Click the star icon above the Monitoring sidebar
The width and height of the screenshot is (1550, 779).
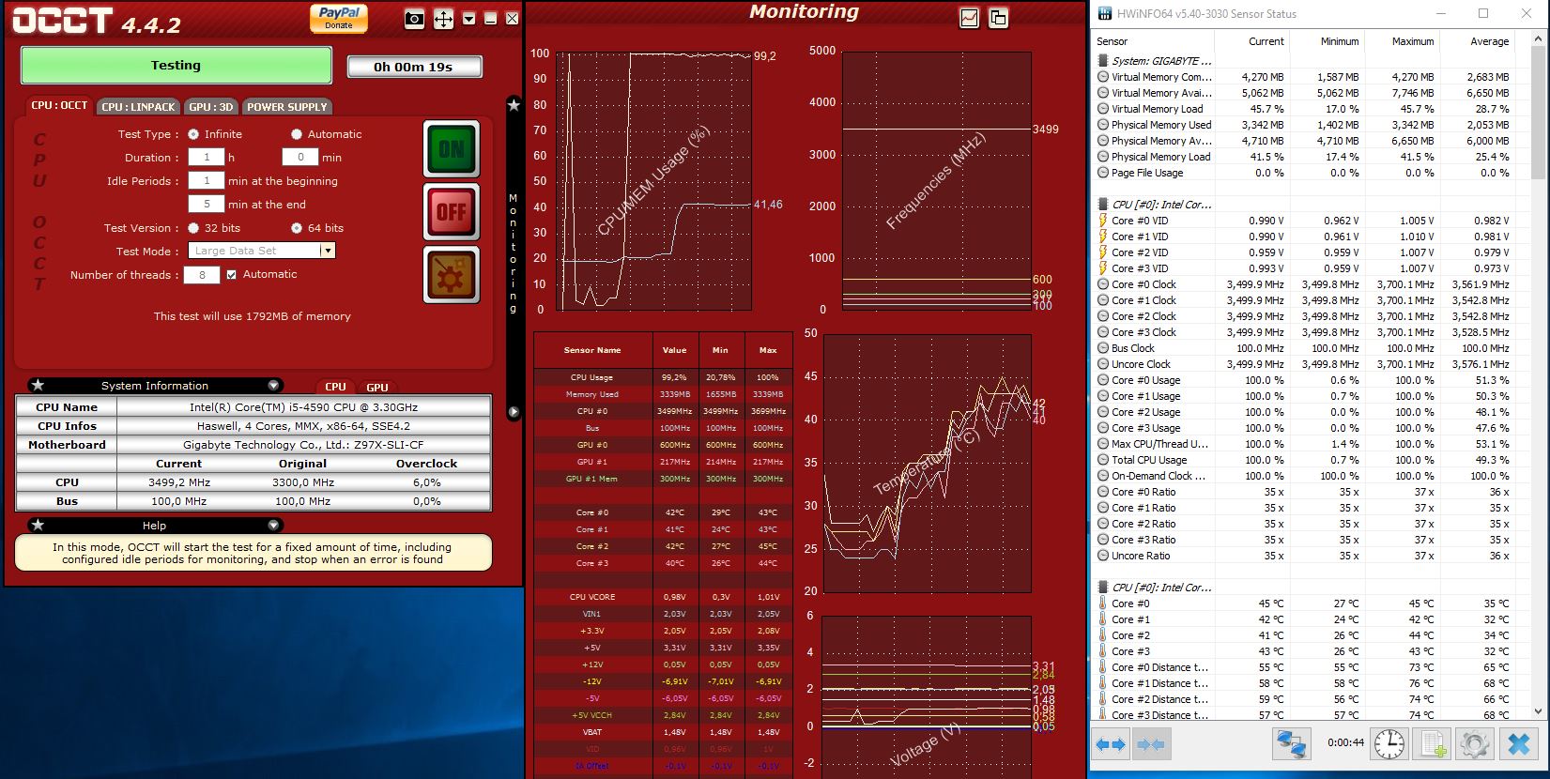514,105
